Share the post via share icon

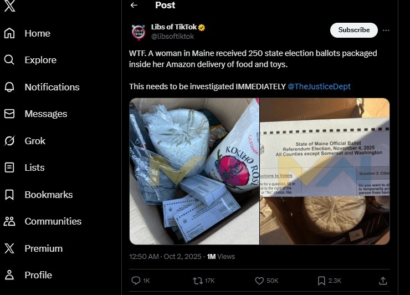coord(383,281)
